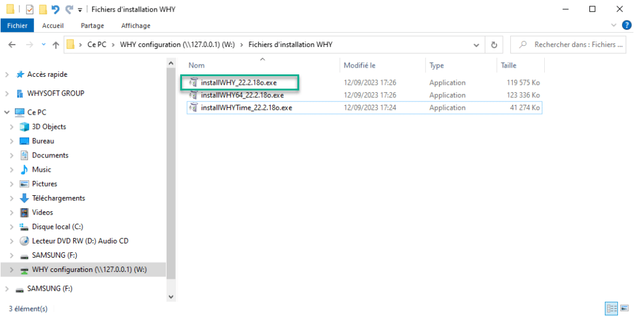The image size is (634, 316).
Task: Click the Documents folder icon
Action: coord(25,156)
